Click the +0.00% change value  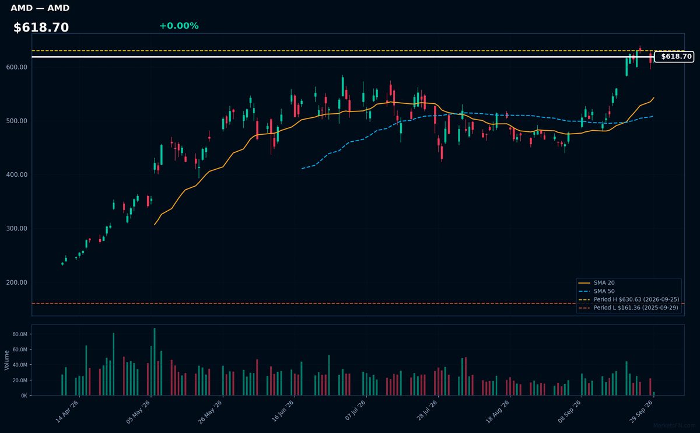(178, 26)
